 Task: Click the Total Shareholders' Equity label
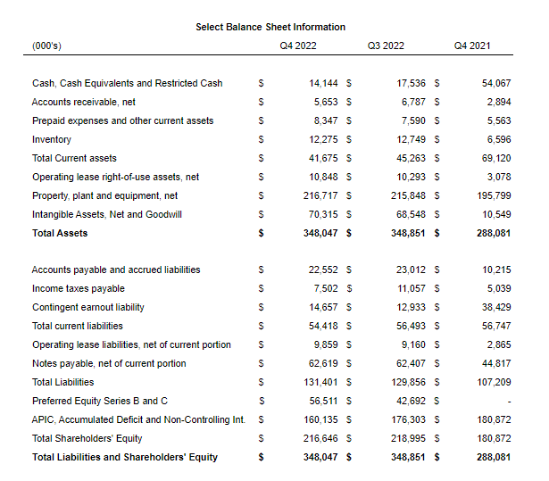tap(87, 438)
